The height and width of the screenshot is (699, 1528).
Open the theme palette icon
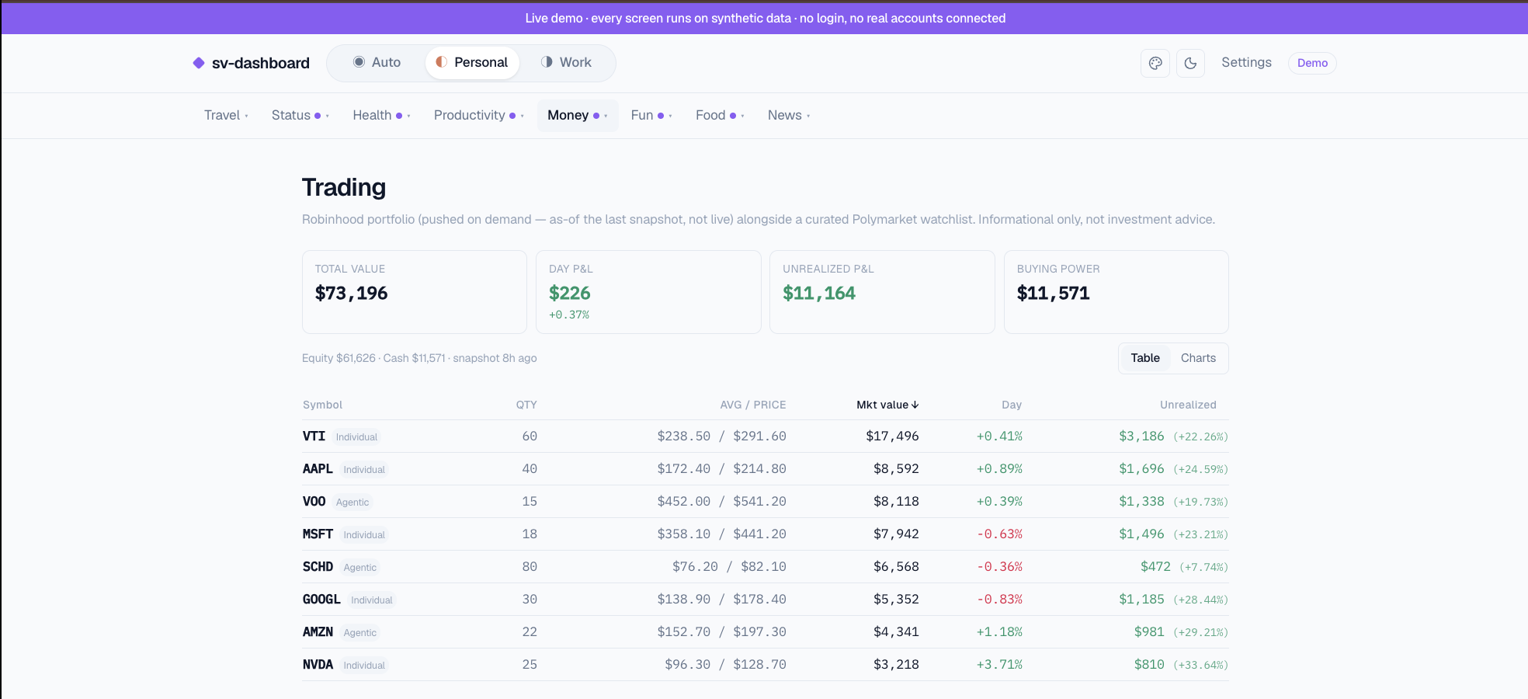[x=1155, y=63]
